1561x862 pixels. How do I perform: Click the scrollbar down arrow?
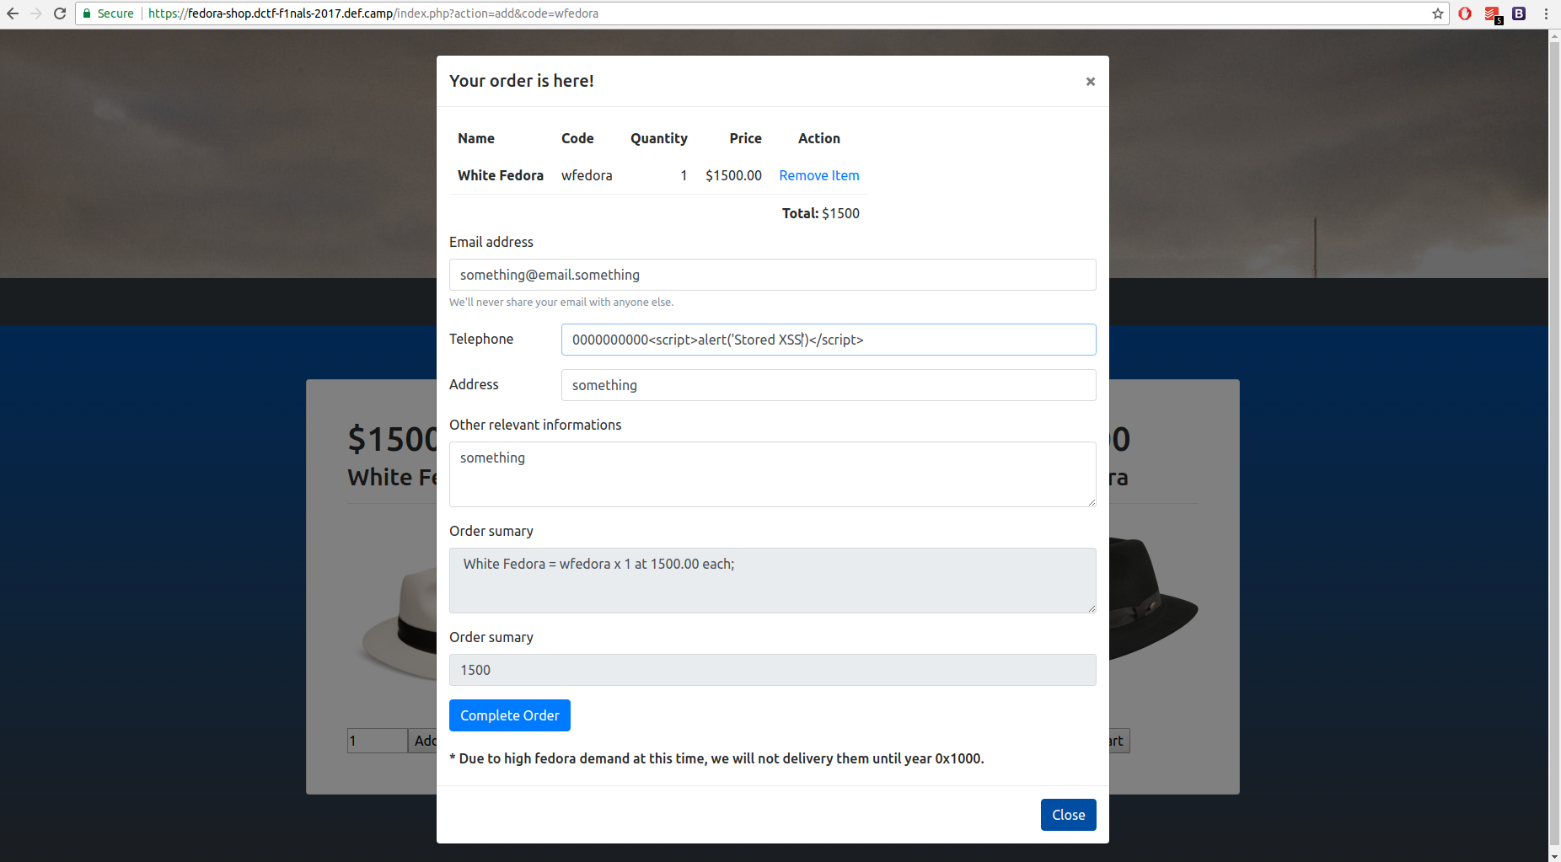click(x=1555, y=855)
